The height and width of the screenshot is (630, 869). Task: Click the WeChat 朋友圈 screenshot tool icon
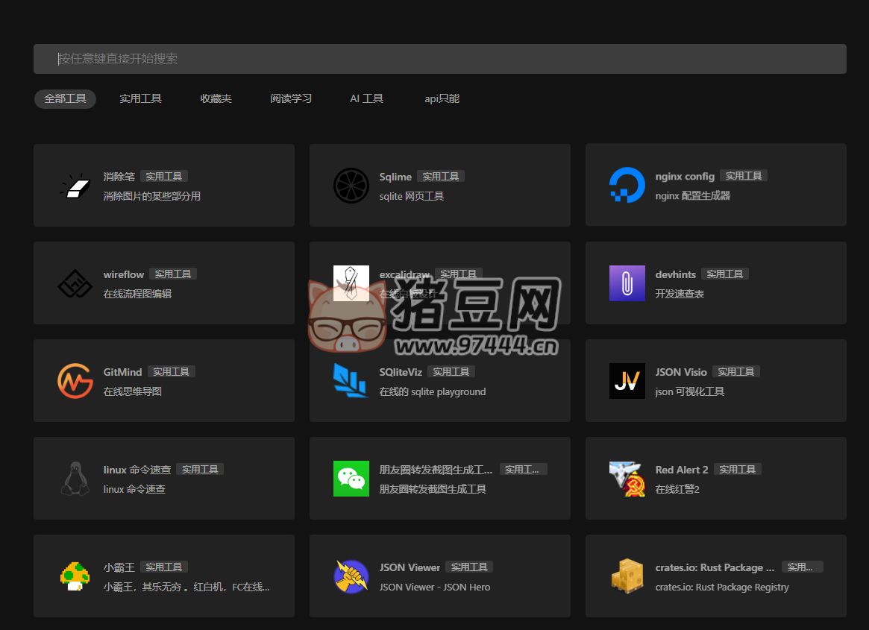(x=351, y=478)
